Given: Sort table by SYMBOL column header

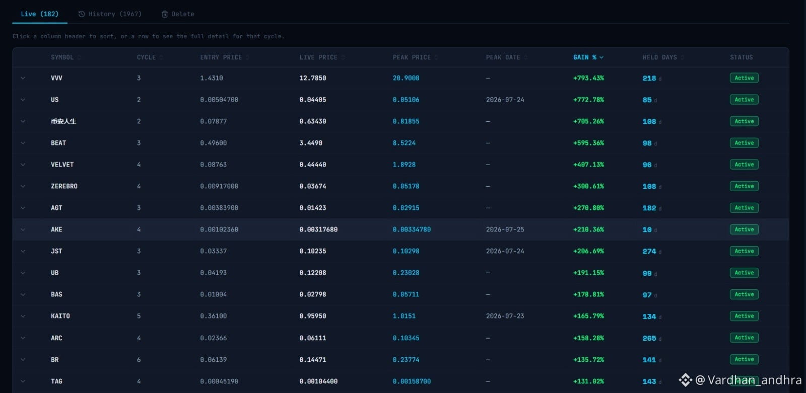Looking at the screenshot, I should 65,57.
